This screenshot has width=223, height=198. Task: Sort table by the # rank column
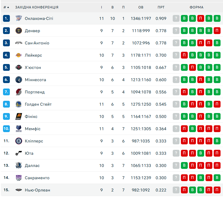pyautogui.click(x=6, y=7)
